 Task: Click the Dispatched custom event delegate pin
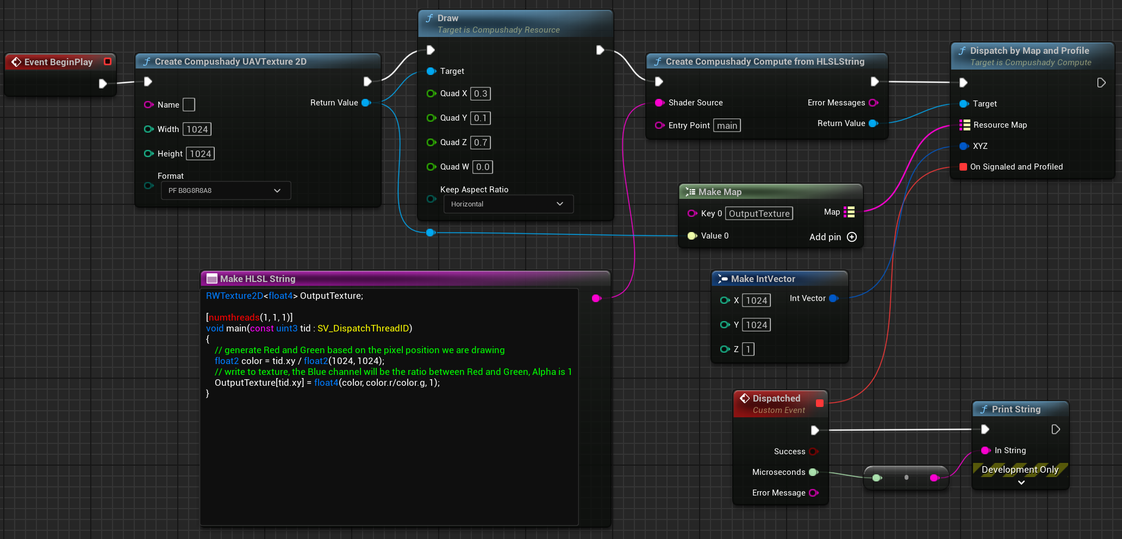(x=820, y=403)
